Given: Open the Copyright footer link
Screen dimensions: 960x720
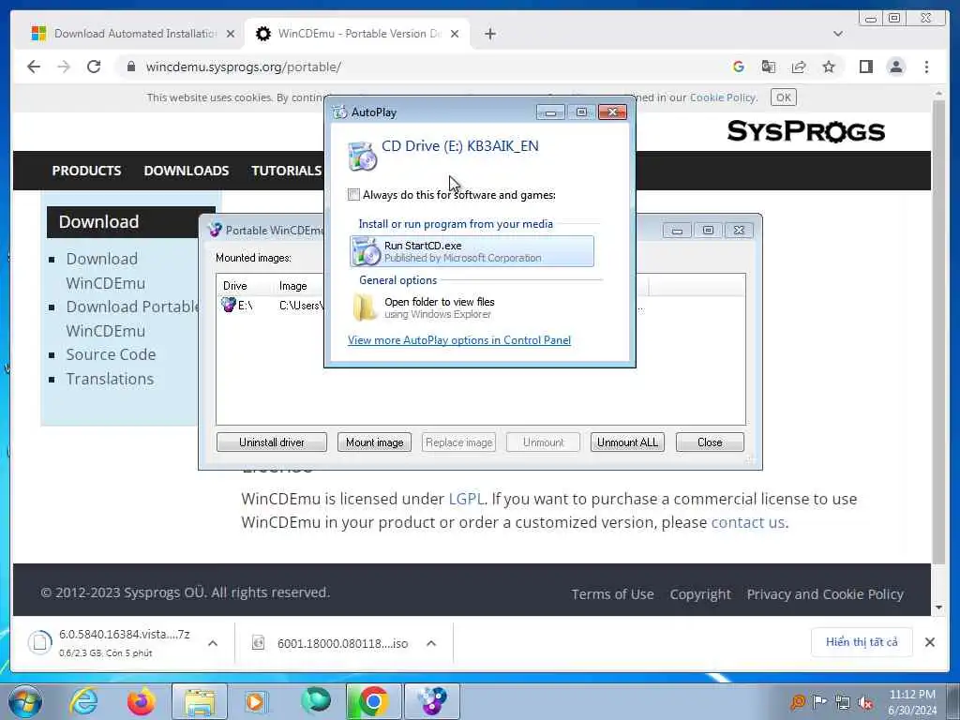Looking at the screenshot, I should coord(699,593).
